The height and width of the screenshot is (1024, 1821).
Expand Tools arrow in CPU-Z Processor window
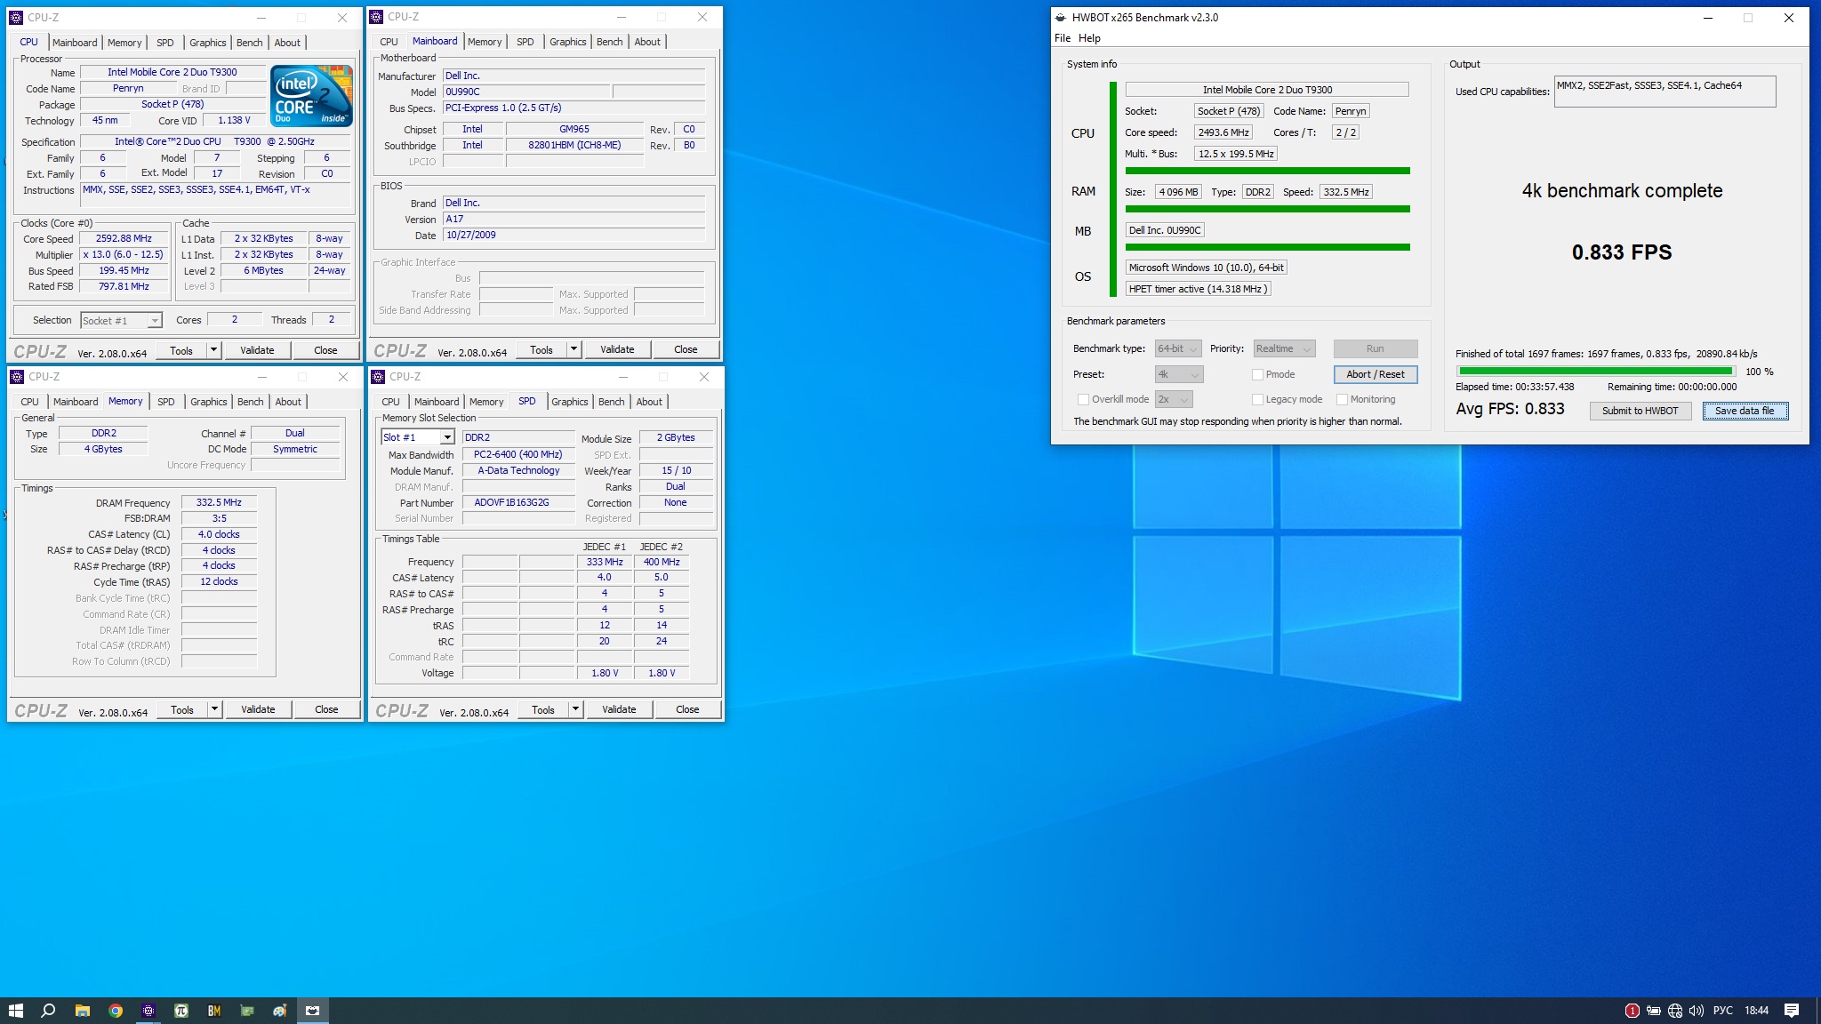pos(213,350)
